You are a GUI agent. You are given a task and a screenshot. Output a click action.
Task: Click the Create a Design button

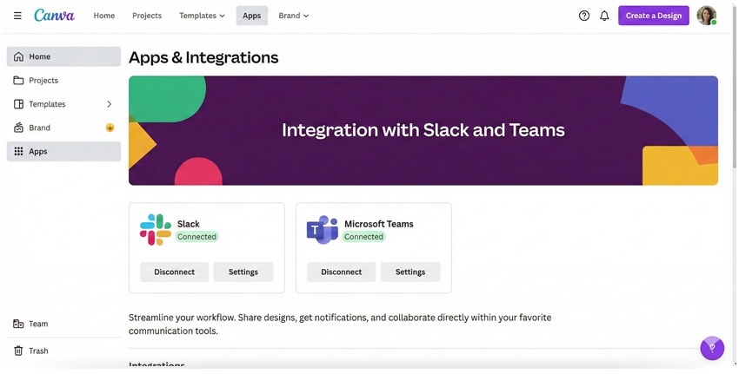653,16
